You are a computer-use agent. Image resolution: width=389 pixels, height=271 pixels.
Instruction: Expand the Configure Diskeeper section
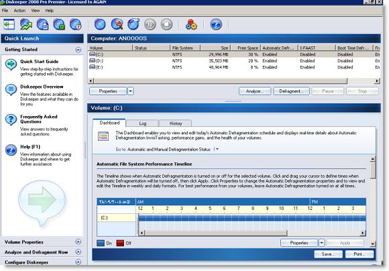78,262
